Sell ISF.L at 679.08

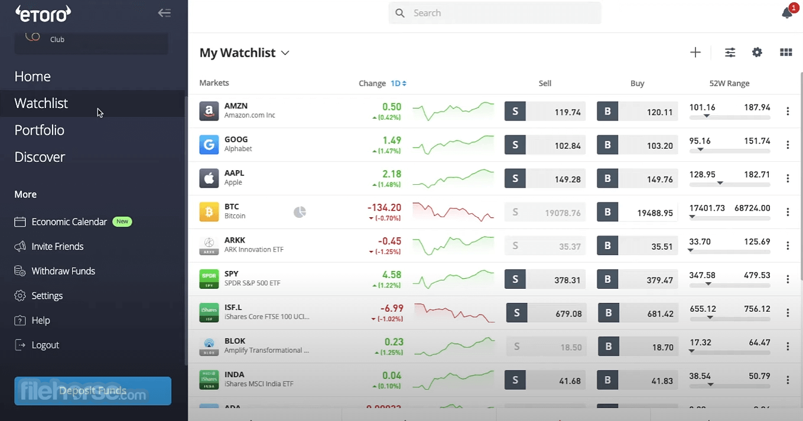547,314
